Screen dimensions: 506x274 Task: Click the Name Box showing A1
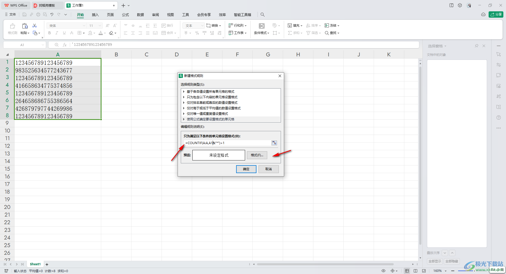coord(22,45)
